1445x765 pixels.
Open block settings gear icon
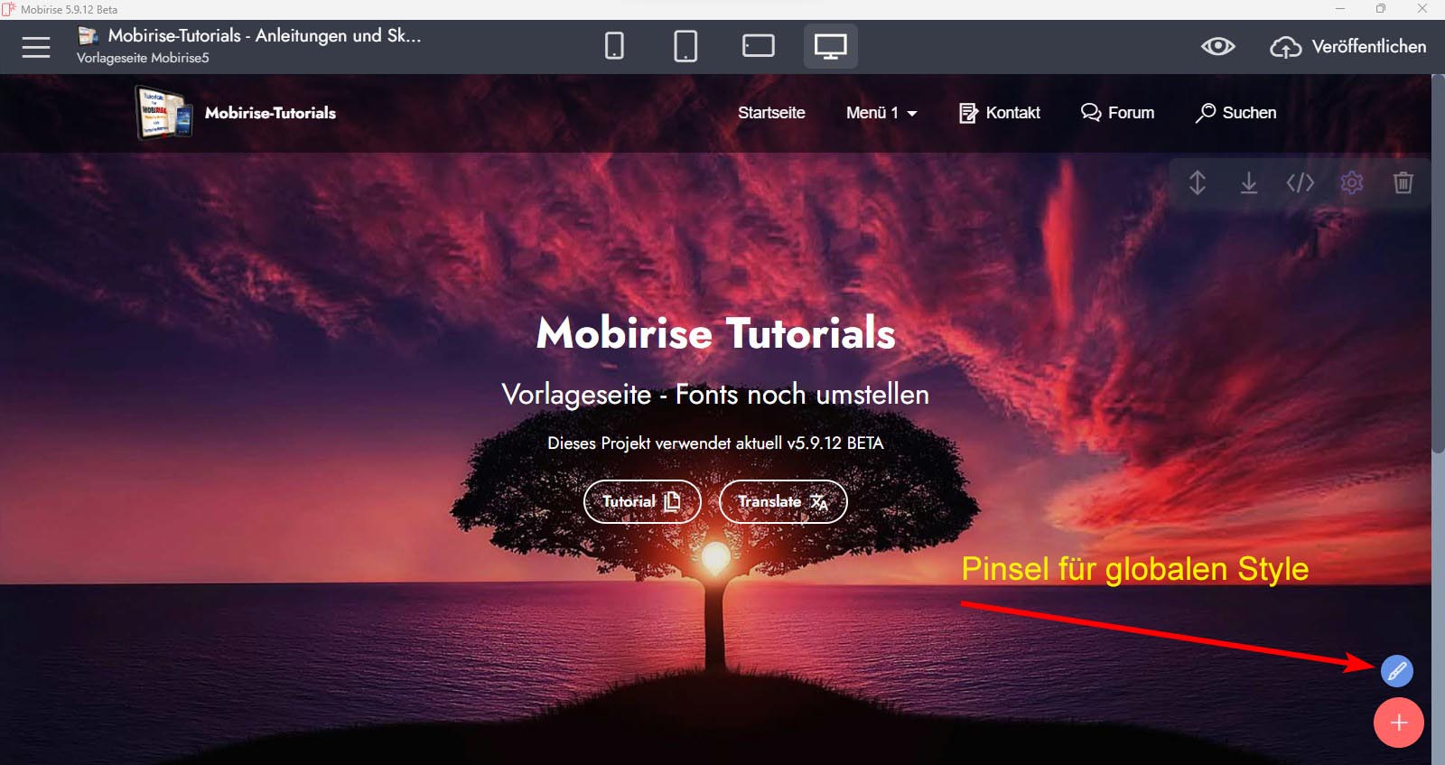[1352, 182]
